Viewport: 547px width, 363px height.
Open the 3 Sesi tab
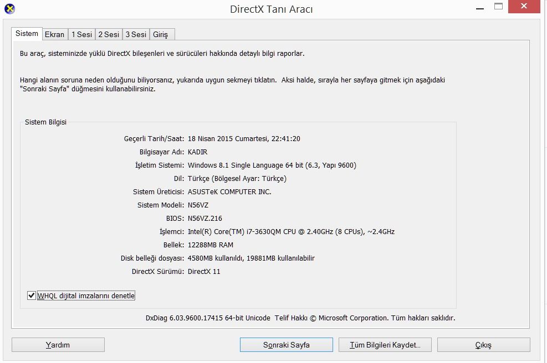pyautogui.click(x=136, y=34)
